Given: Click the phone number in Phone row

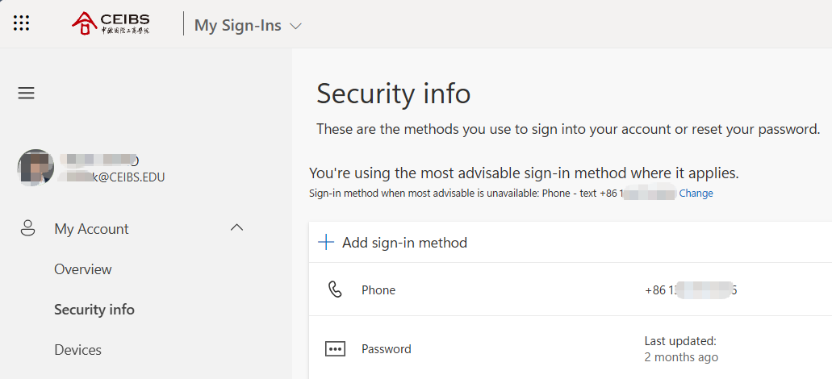Looking at the screenshot, I should pyautogui.click(x=691, y=290).
